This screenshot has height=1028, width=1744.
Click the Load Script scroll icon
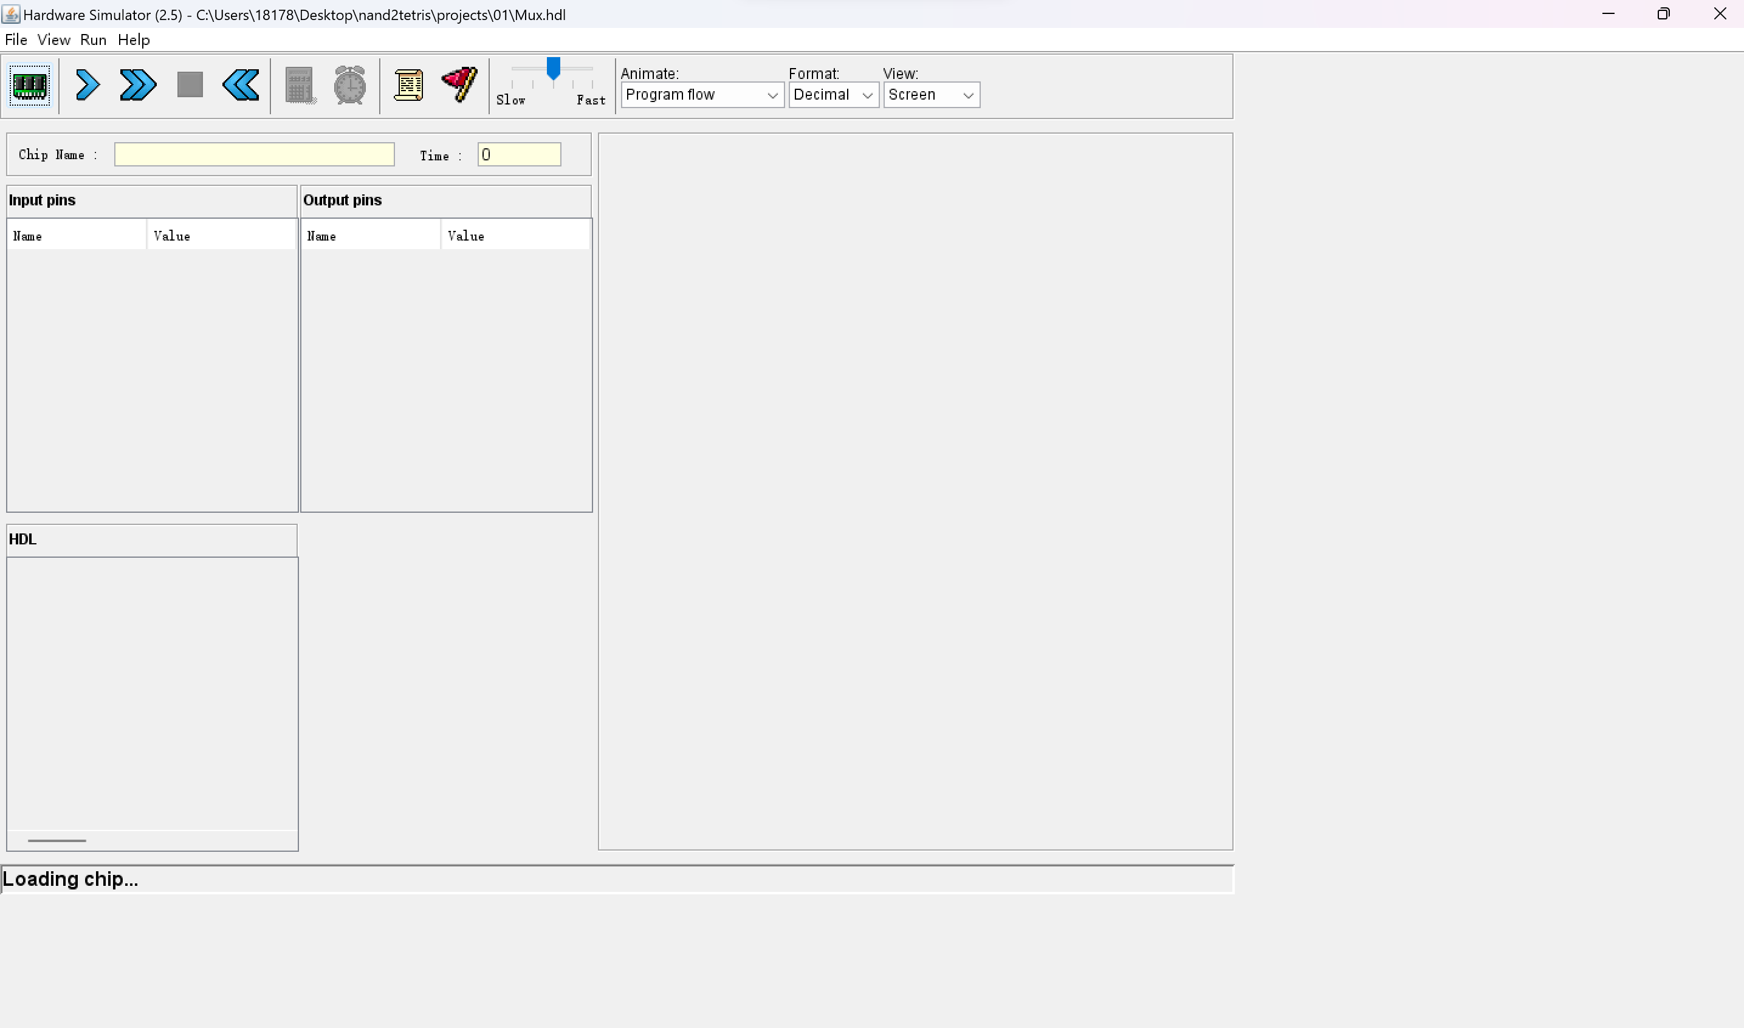tap(408, 86)
